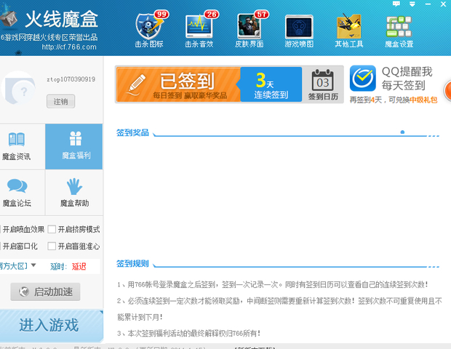Click the 启动加速 accelerate button
This screenshot has height=349, width=451.
[x=45, y=292]
